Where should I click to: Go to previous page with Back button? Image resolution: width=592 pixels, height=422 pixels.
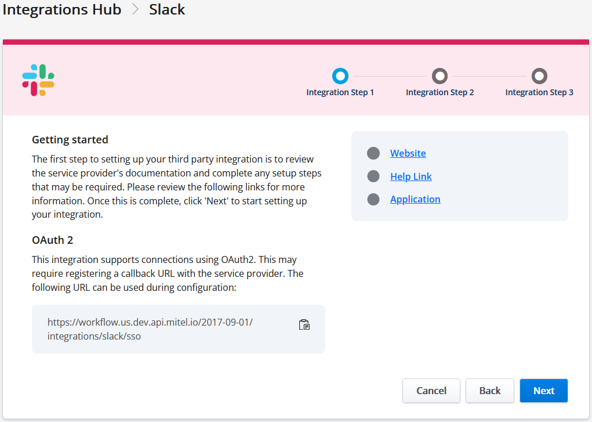click(489, 391)
